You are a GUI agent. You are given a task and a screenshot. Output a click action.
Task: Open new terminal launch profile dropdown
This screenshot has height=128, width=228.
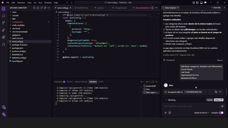[144, 82]
